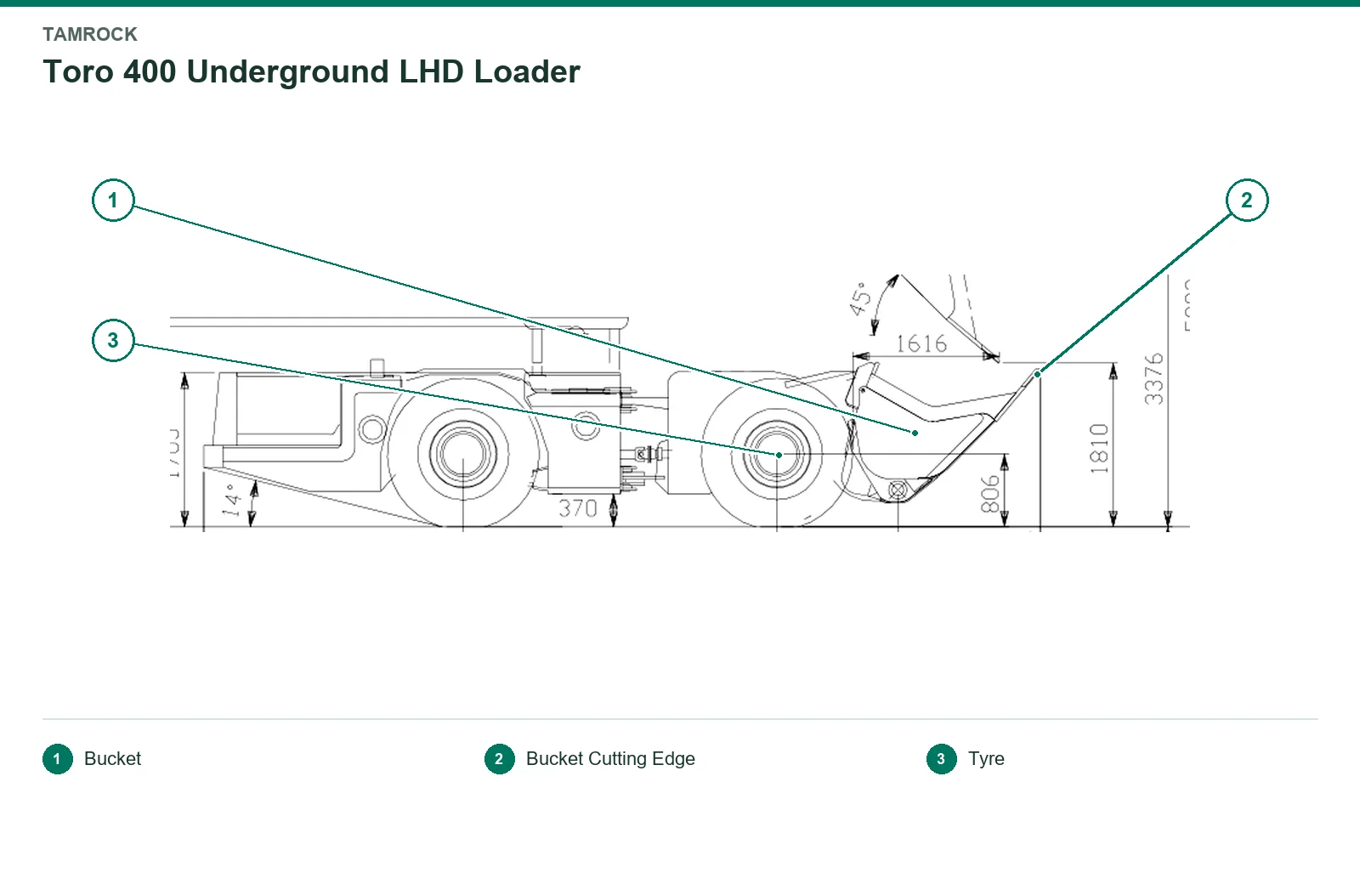Click the "1616" dimension value
This screenshot has width=1360, height=884.
point(921,343)
